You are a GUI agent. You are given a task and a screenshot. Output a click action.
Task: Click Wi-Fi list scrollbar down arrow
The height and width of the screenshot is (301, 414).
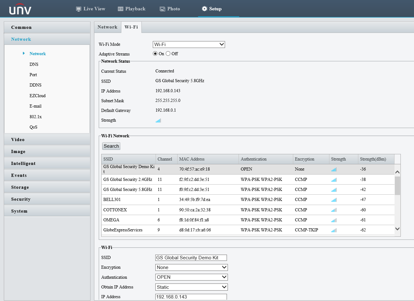click(x=397, y=229)
